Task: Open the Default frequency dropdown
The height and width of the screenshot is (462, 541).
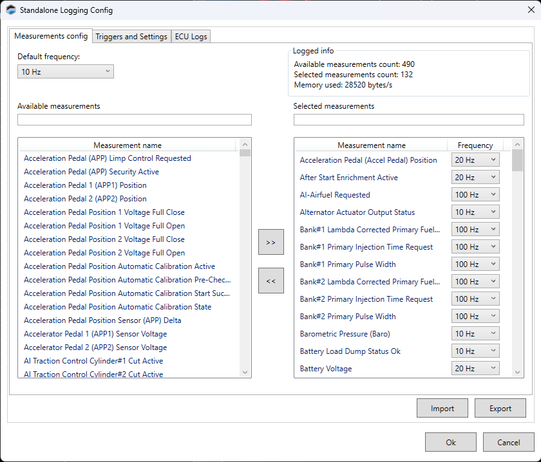Action: 66,71
